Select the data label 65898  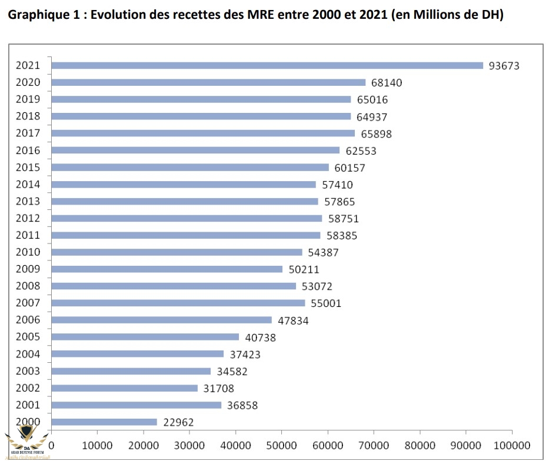(375, 134)
